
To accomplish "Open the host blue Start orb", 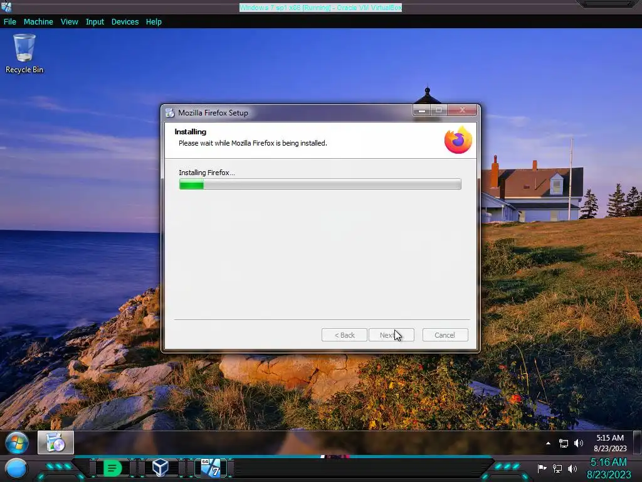I will click(16, 468).
